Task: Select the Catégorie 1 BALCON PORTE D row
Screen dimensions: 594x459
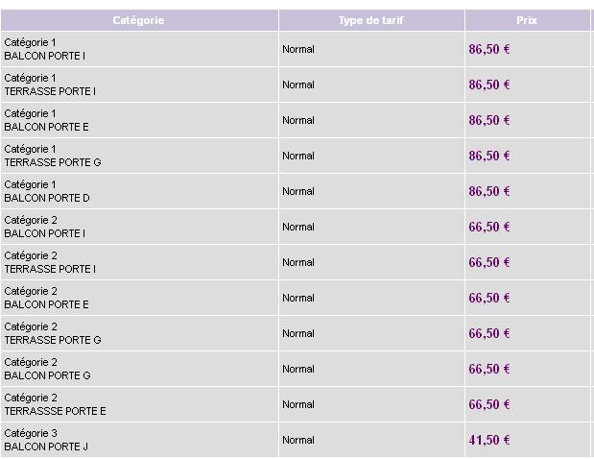Action: pyautogui.click(x=296, y=191)
